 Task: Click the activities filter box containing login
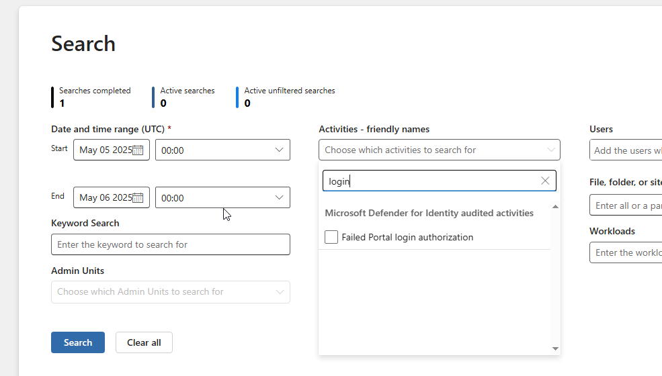[440, 181]
